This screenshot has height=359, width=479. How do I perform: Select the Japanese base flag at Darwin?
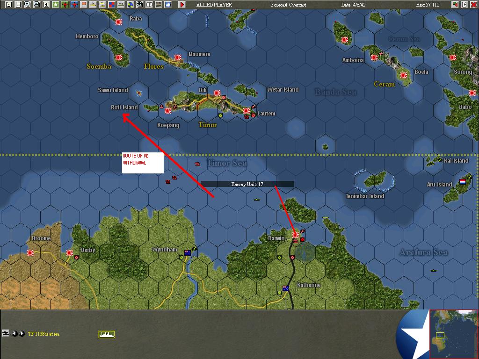(296, 235)
